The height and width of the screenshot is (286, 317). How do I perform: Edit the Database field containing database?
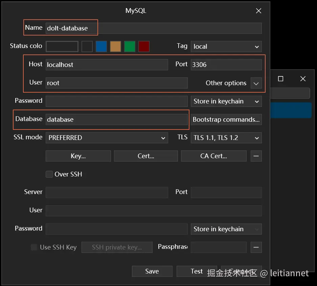[117, 119]
